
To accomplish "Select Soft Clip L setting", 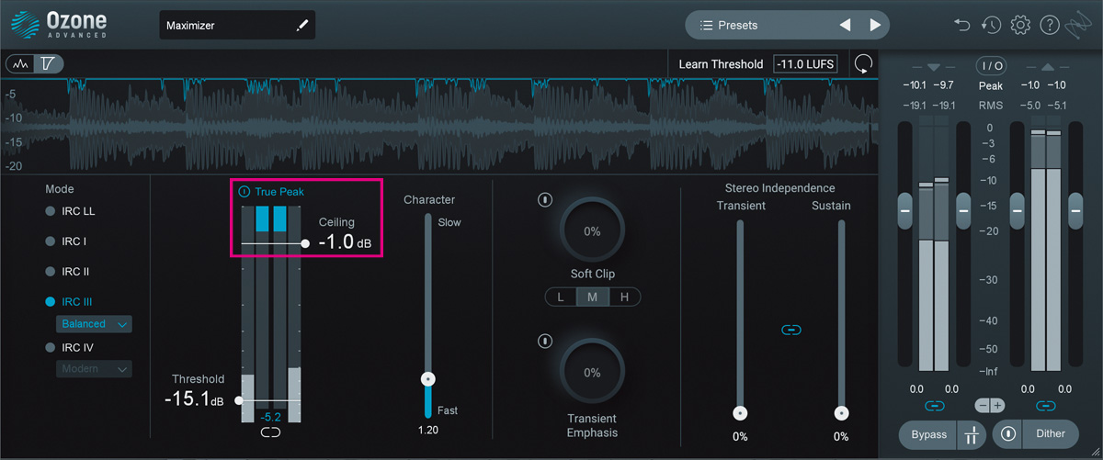I will click(561, 297).
